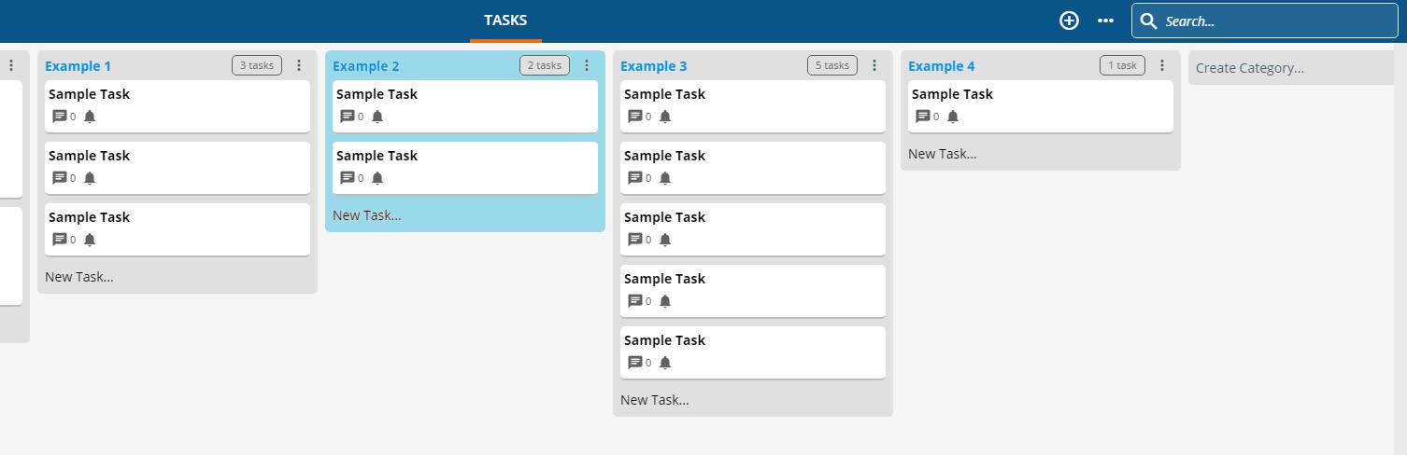Image resolution: width=1407 pixels, height=455 pixels.
Task: Click the add (plus circle) icon in header
Action: coord(1069,21)
